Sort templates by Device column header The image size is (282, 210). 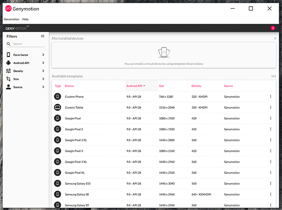pyautogui.click(x=69, y=86)
